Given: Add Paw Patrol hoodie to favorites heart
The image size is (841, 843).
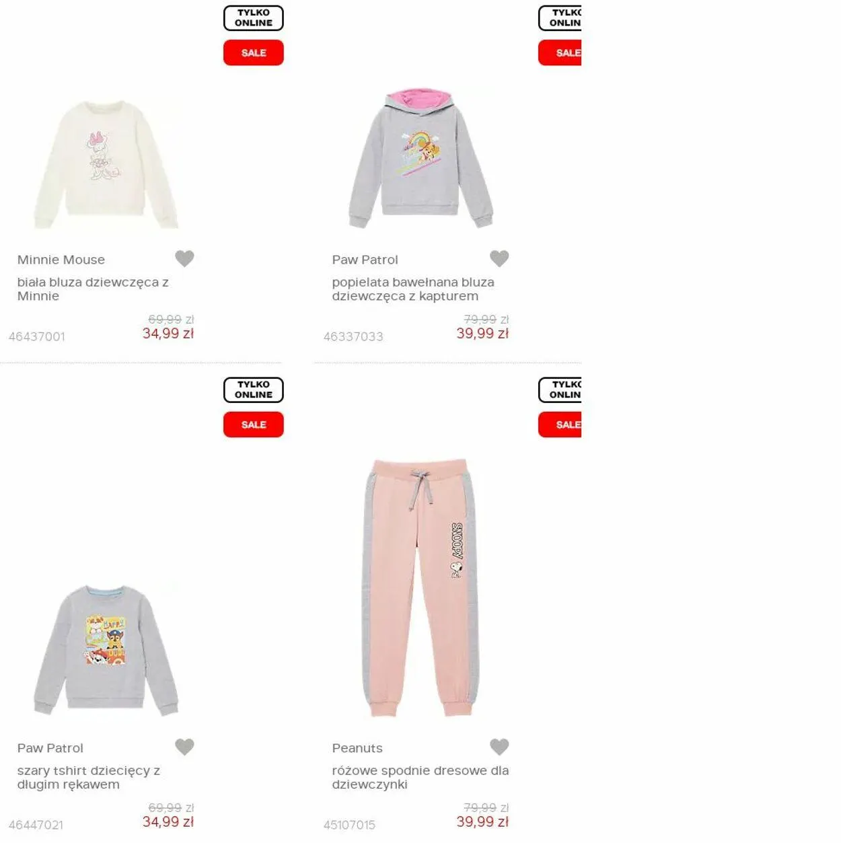Looking at the screenshot, I should coord(499,258).
